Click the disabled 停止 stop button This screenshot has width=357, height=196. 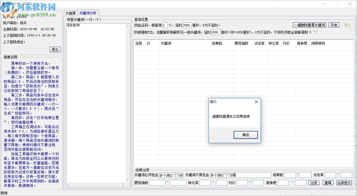coord(347,25)
